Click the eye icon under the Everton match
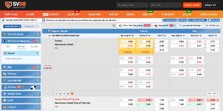The image size is (223, 111). click(x=64, y=94)
